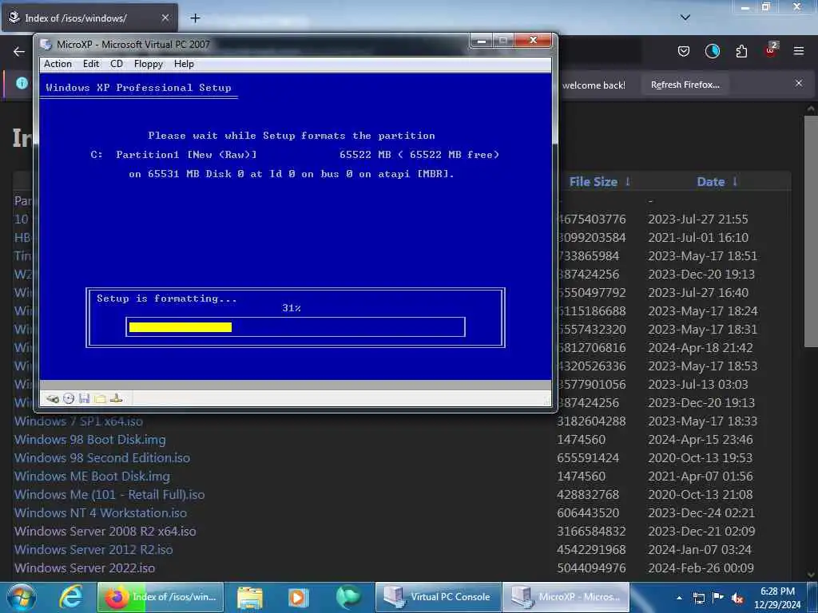This screenshot has width=818, height=613.
Task: Click the date 2023-Jul-27 21:55
Action: [698, 219]
